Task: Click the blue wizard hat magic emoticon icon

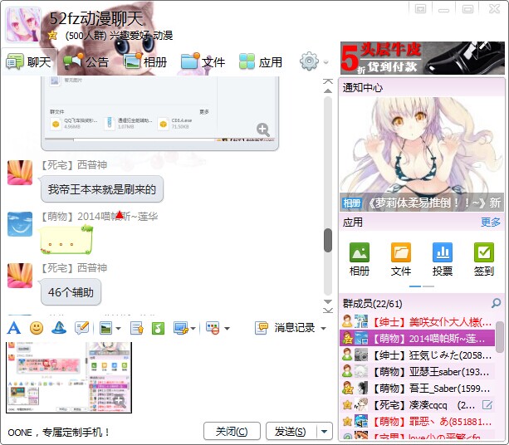Action: coord(59,328)
